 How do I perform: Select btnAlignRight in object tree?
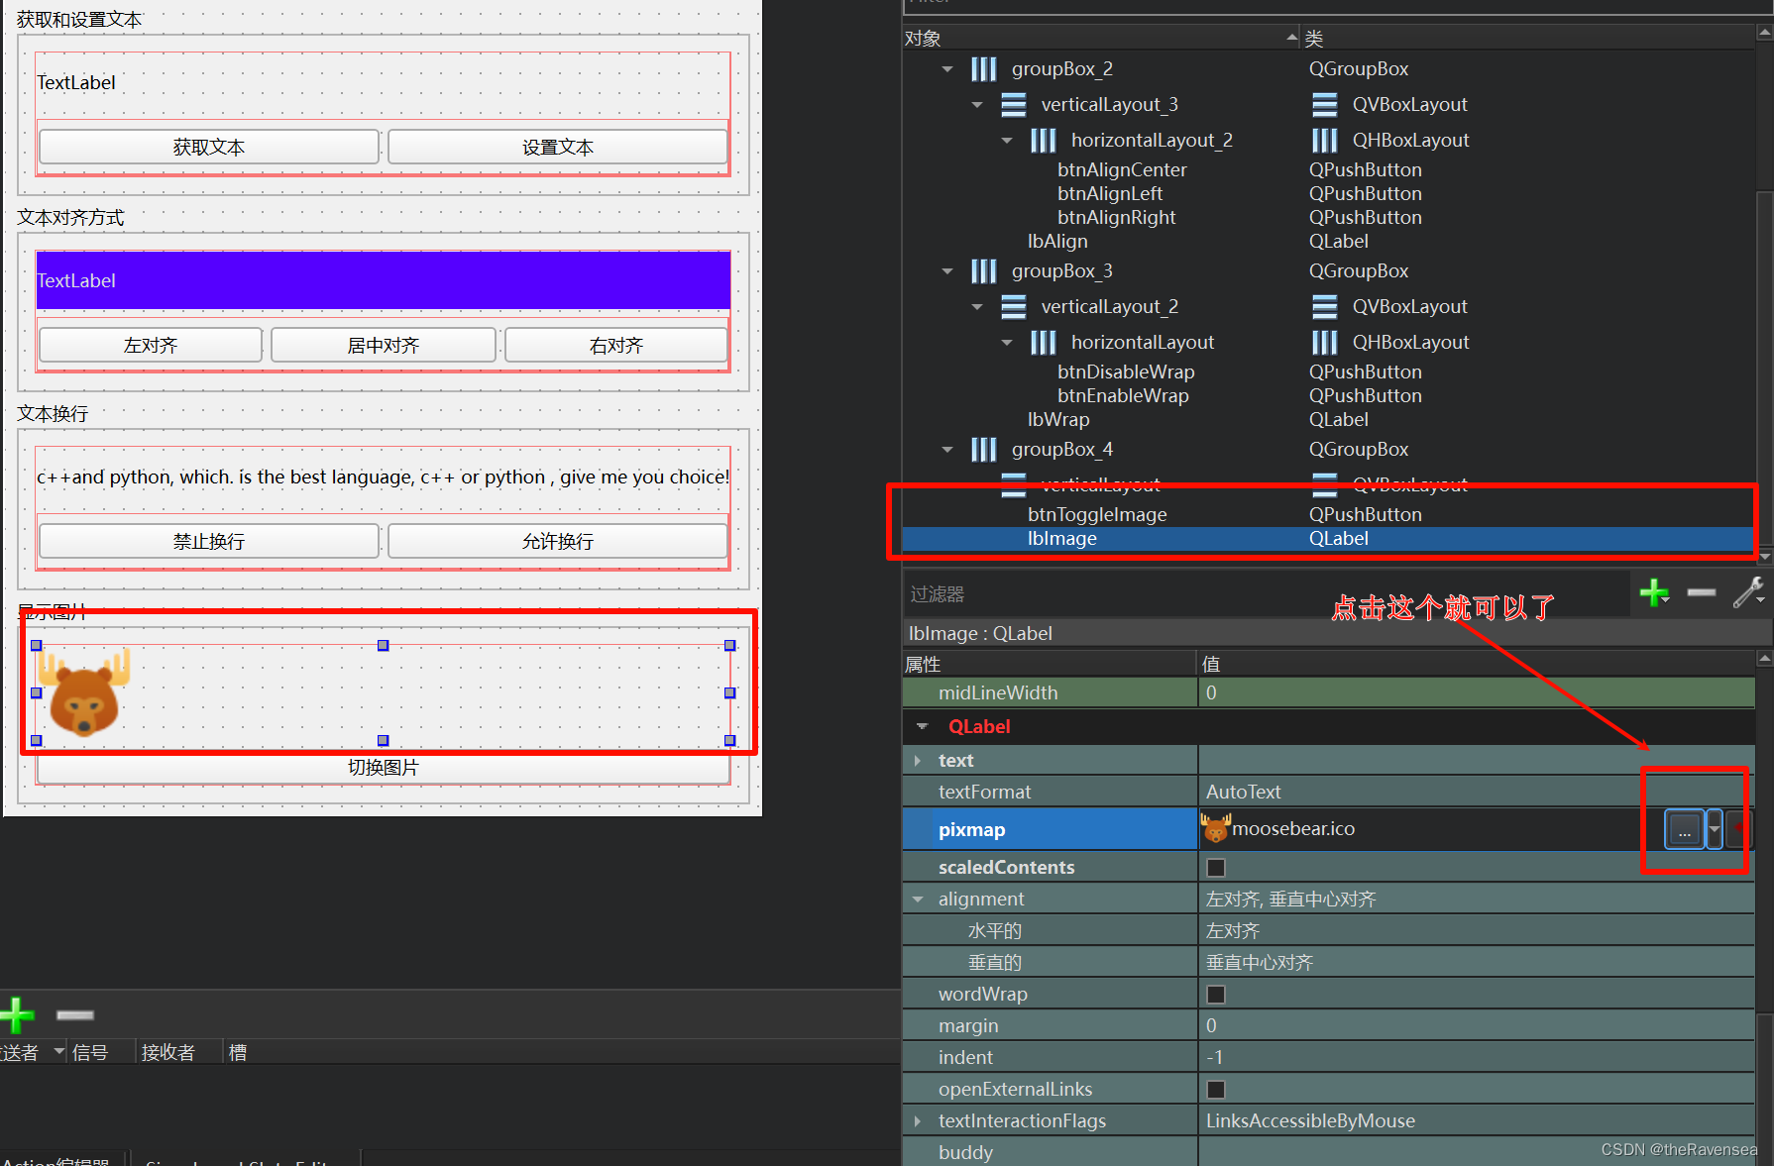tap(1116, 218)
